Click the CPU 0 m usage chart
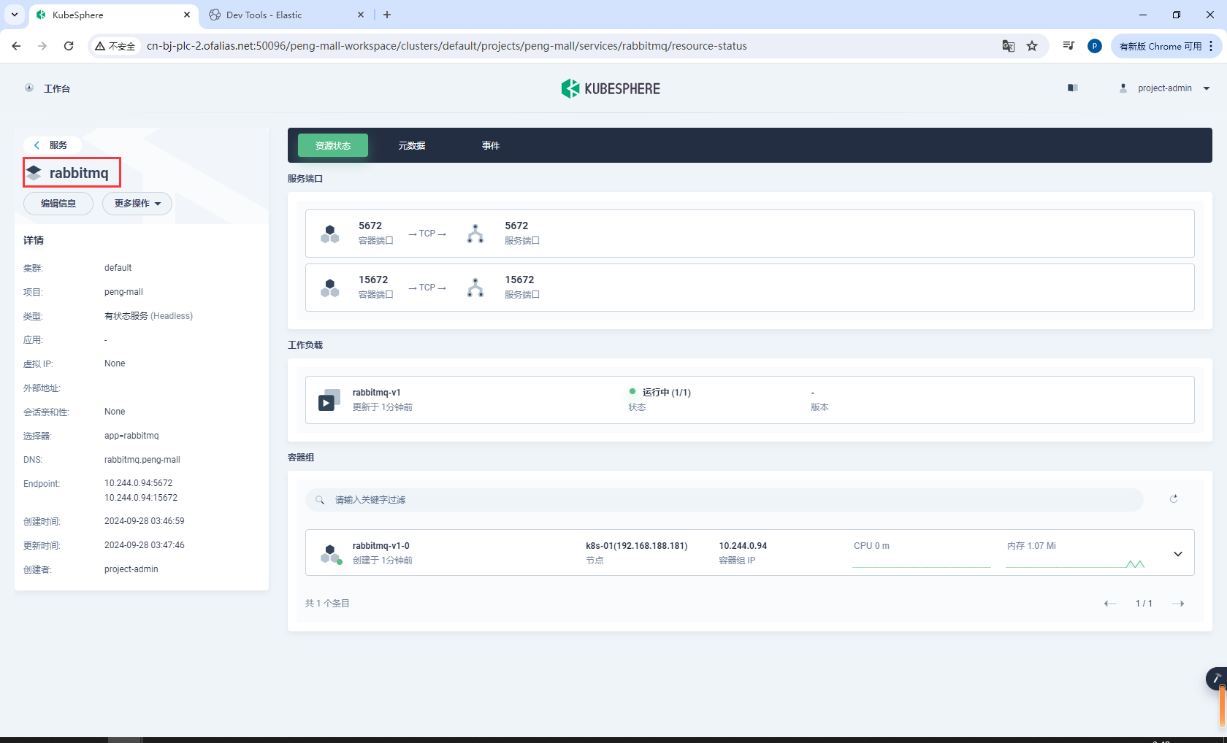 922,555
